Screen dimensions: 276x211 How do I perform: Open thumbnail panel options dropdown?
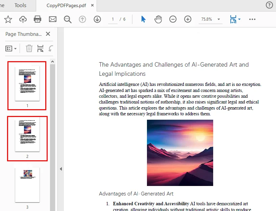pyautogui.click(x=11, y=48)
